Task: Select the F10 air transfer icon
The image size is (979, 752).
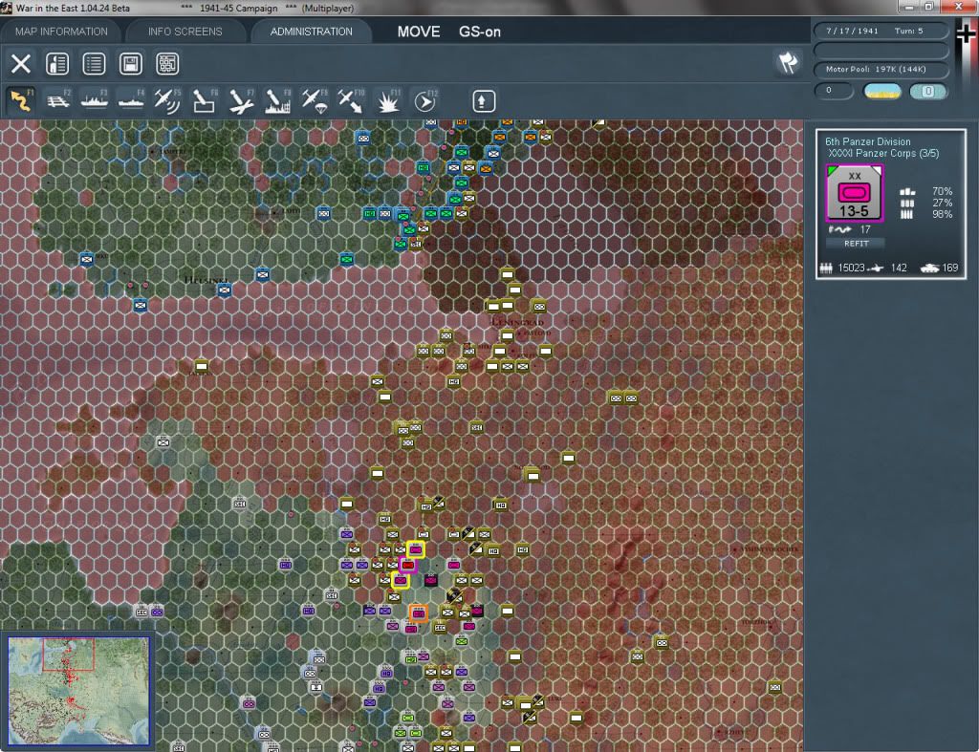Action: click(x=351, y=101)
